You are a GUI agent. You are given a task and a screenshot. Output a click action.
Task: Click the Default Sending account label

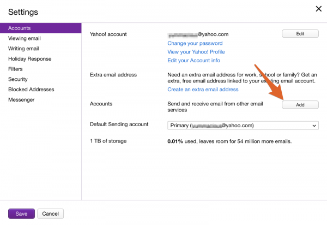point(119,125)
